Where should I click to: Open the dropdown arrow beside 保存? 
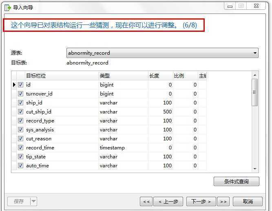pos(34,201)
